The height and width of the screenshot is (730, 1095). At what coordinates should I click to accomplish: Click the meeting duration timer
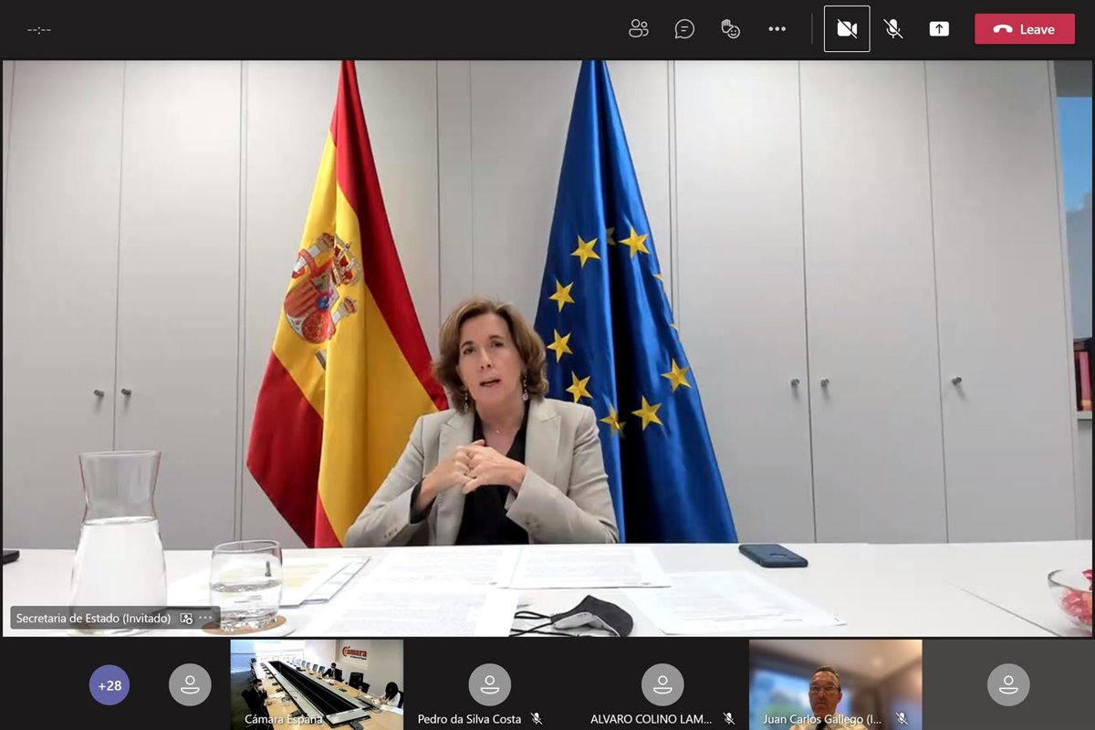[x=39, y=29]
